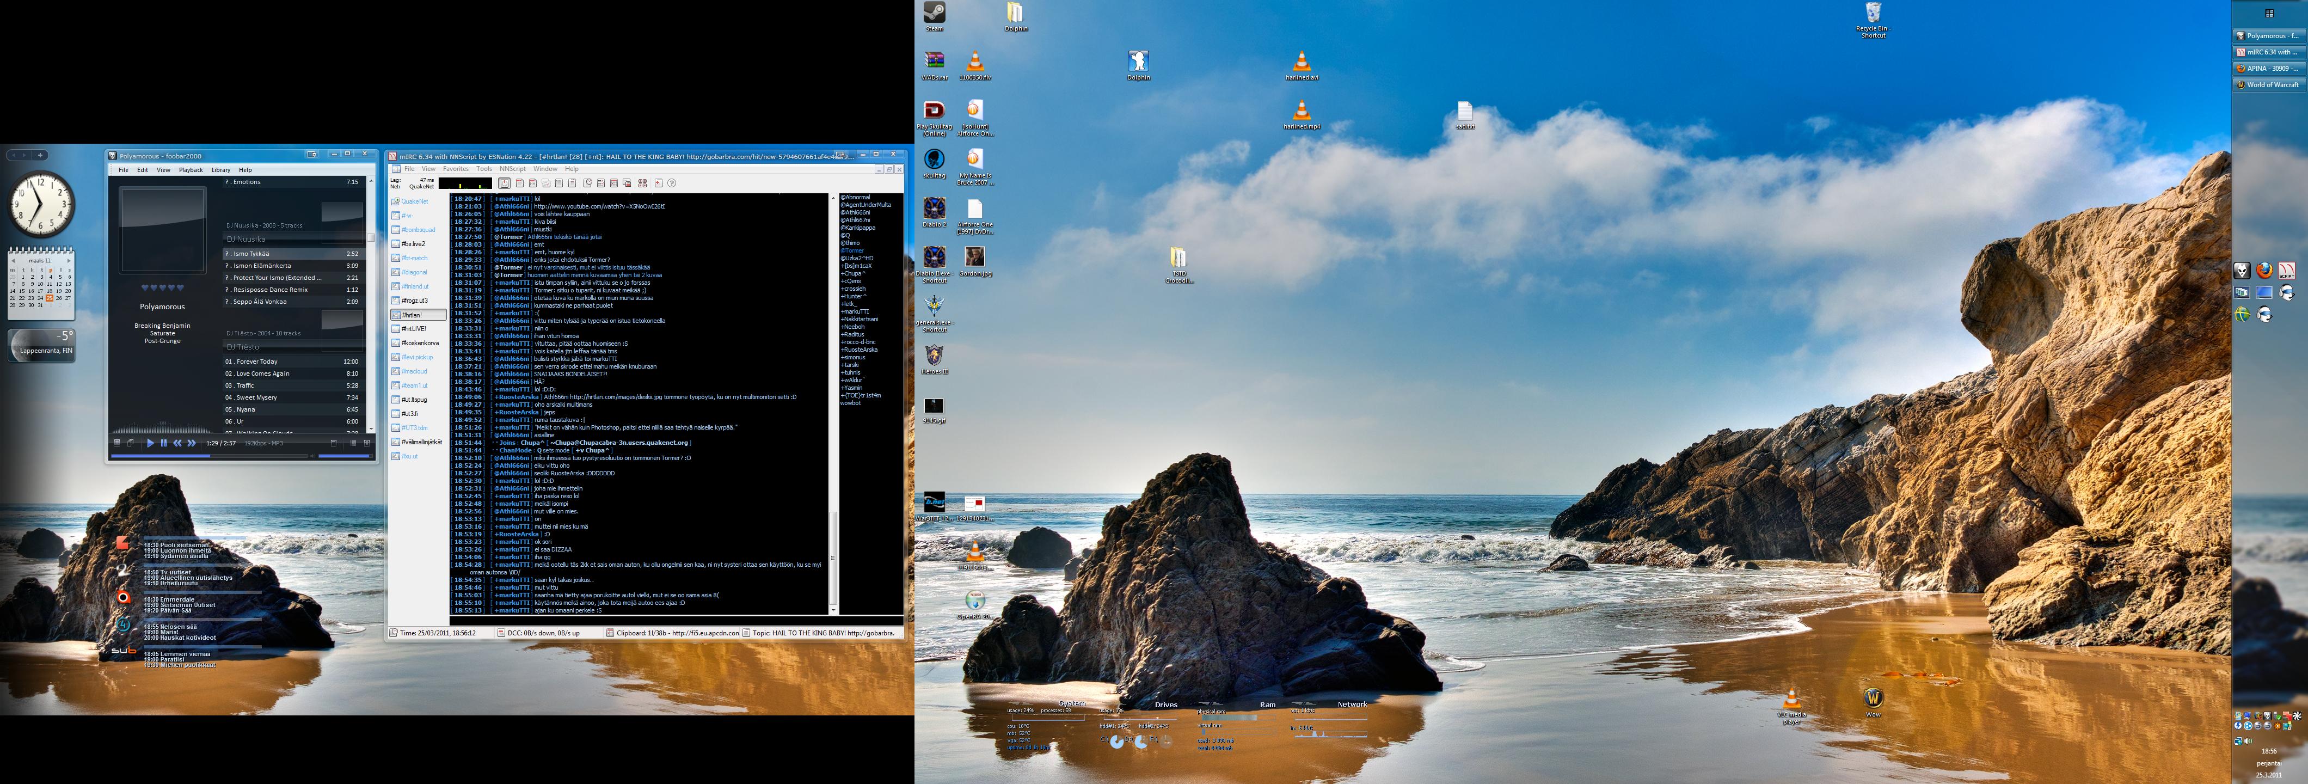Click the foobar2000 seek progress bar
The image size is (2308, 784).
(x=211, y=456)
